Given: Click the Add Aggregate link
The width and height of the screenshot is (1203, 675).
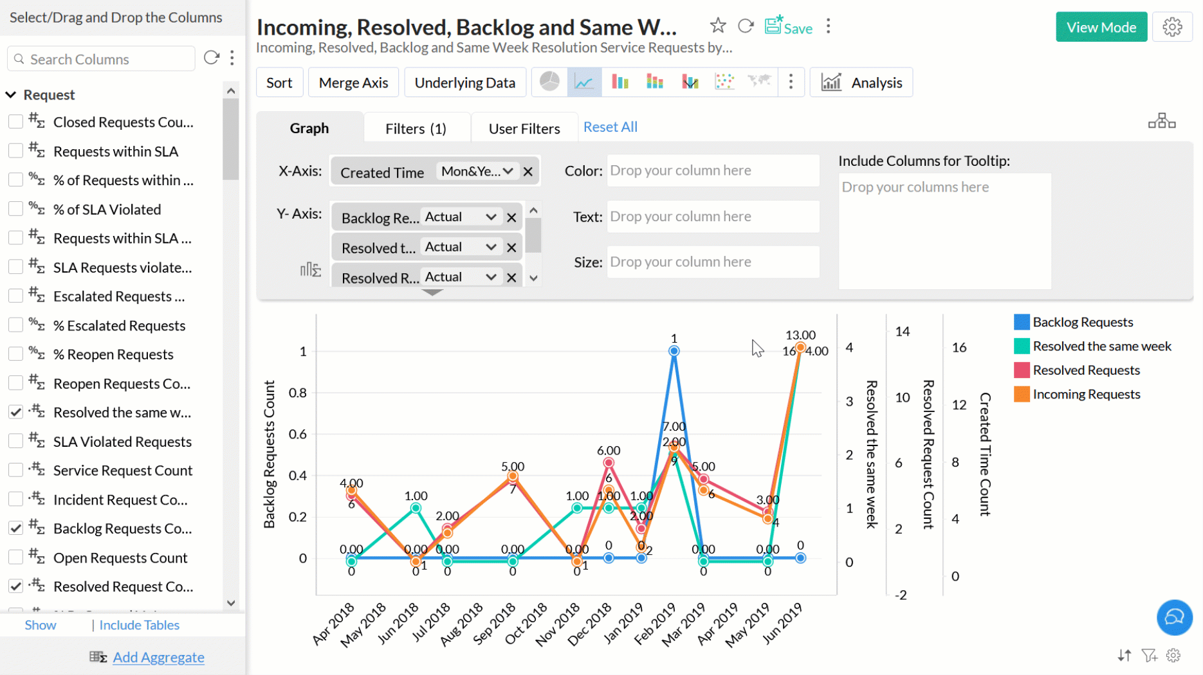Looking at the screenshot, I should coord(158,657).
